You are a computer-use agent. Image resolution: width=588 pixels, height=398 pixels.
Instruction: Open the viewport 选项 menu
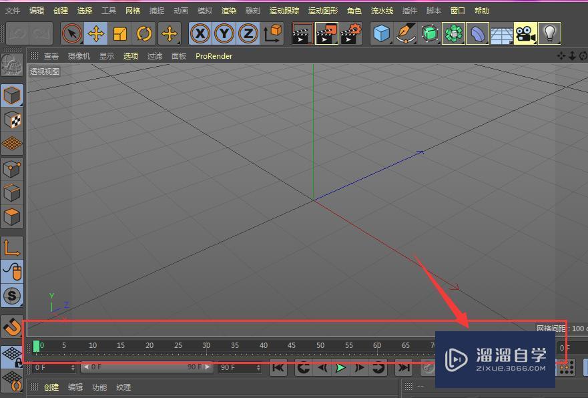(131, 56)
